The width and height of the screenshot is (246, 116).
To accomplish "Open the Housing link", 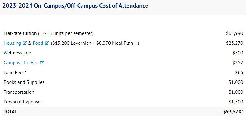I will tap(12, 43).
